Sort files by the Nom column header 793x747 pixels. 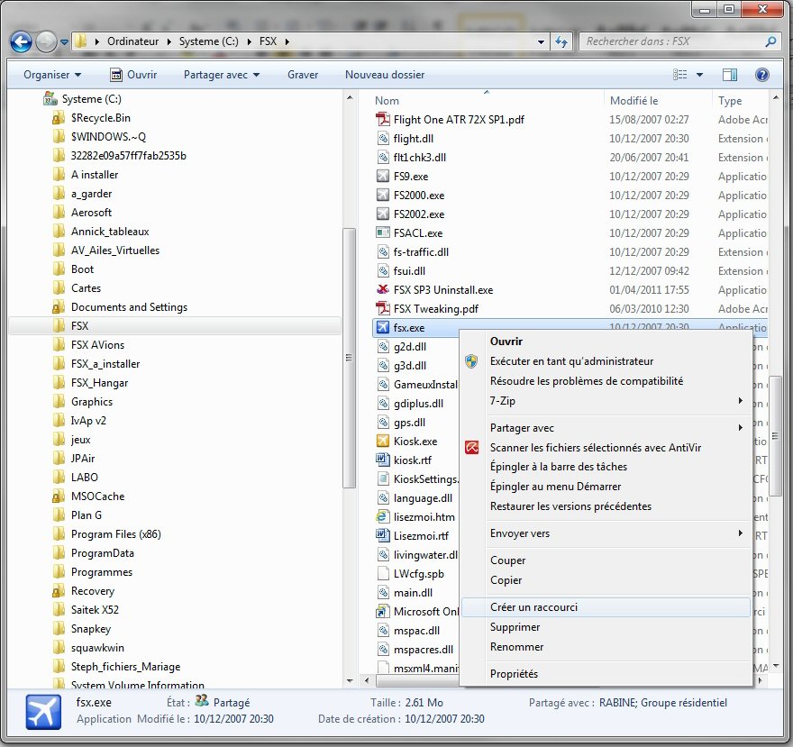point(387,101)
